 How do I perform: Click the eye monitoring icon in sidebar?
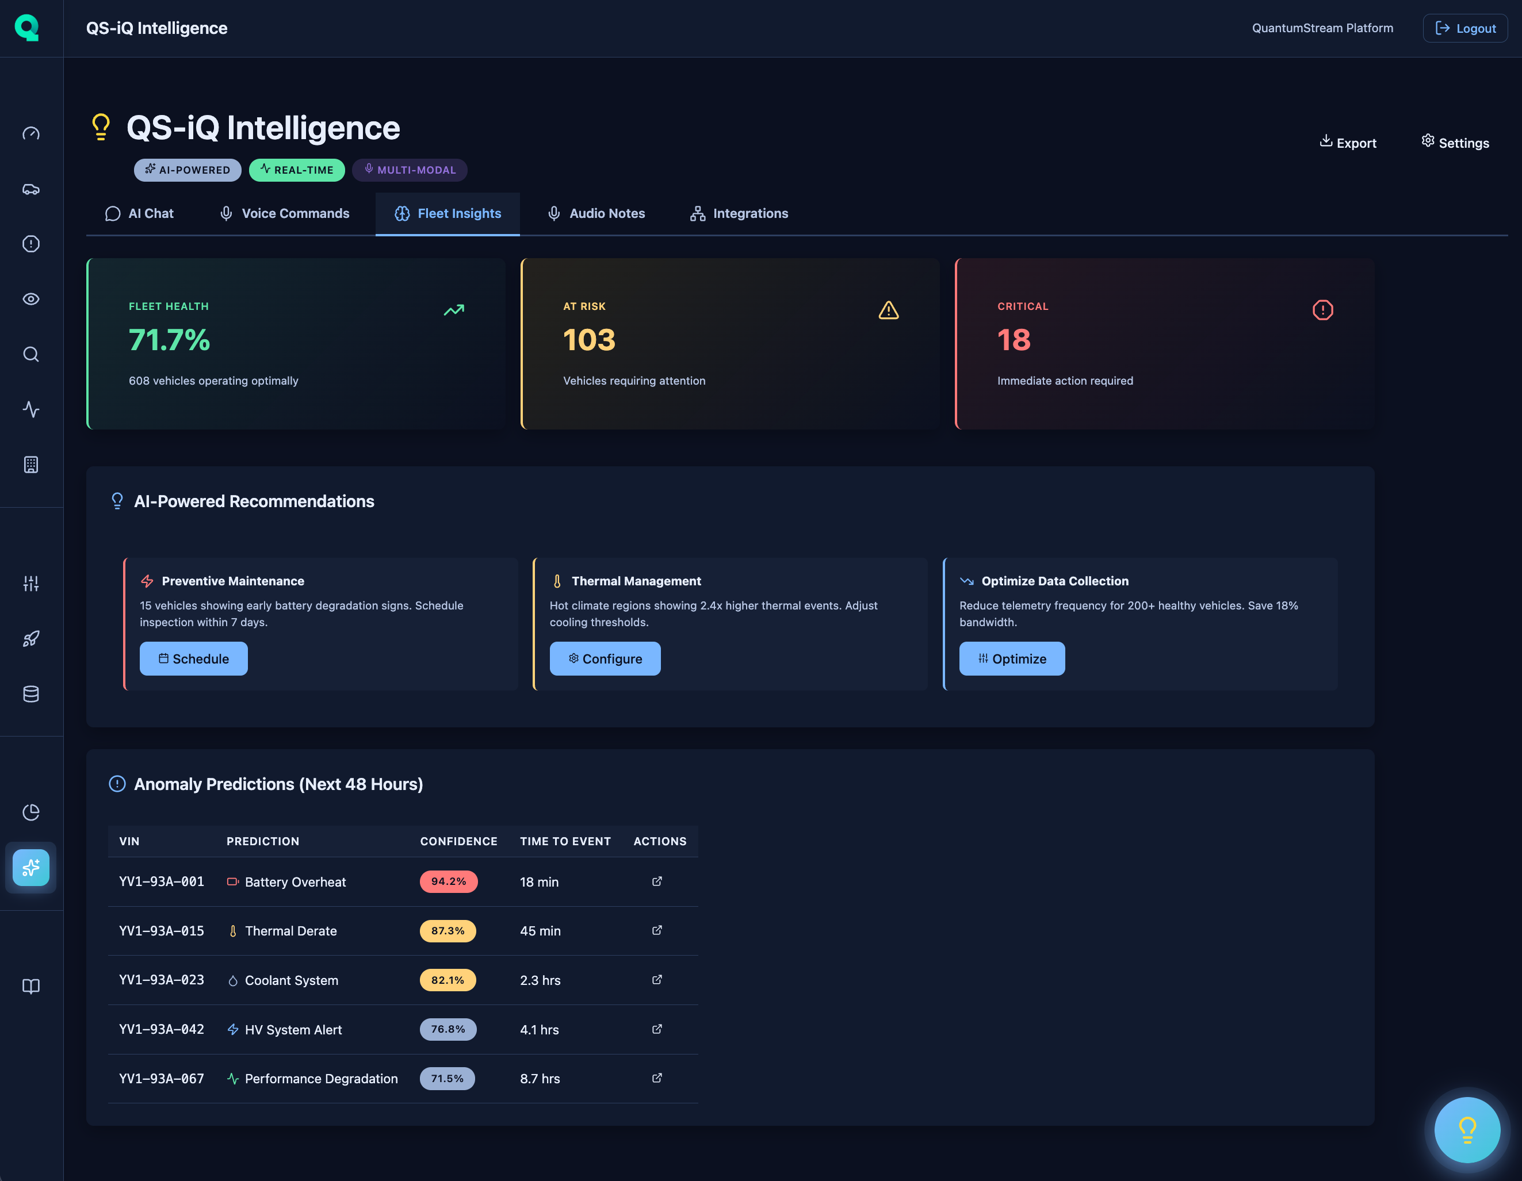click(x=30, y=299)
